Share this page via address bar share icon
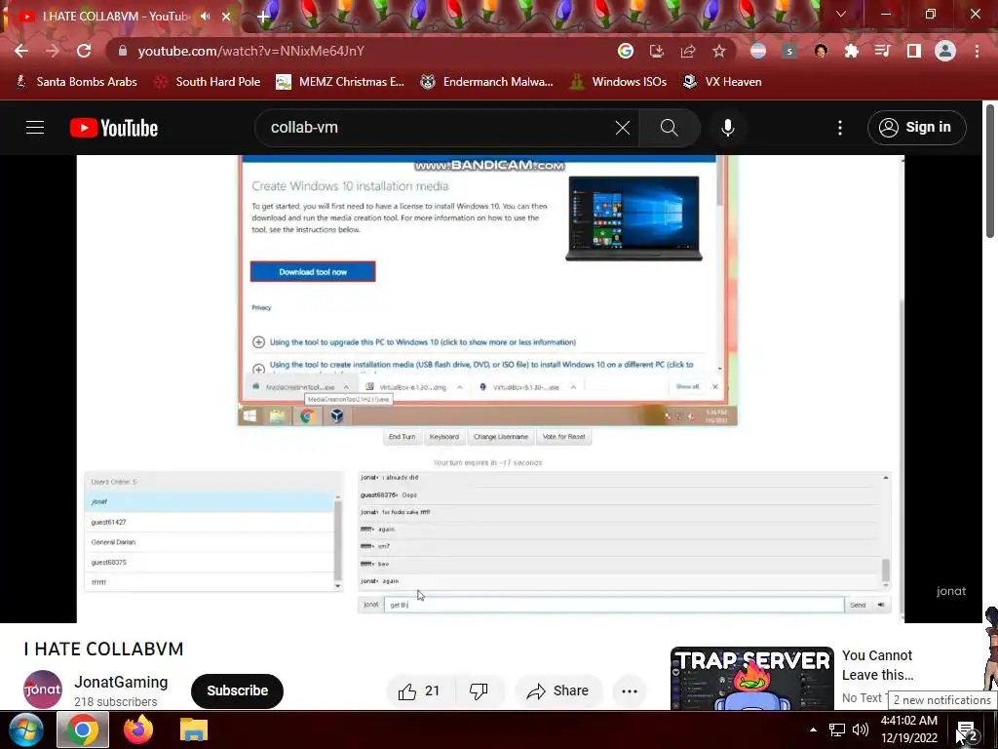Image resolution: width=998 pixels, height=749 pixels. (688, 51)
